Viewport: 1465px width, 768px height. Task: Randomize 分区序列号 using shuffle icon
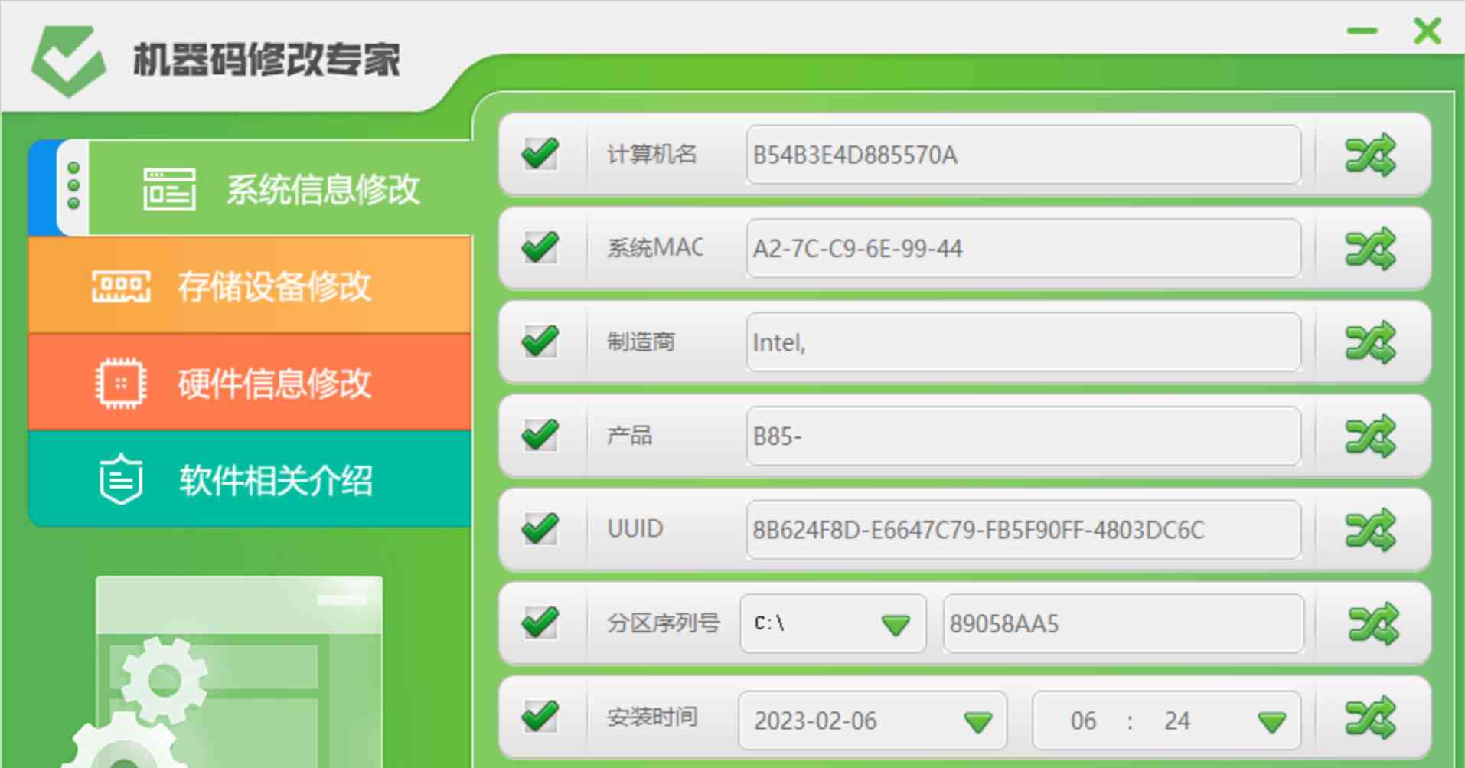[x=1373, y=624]
